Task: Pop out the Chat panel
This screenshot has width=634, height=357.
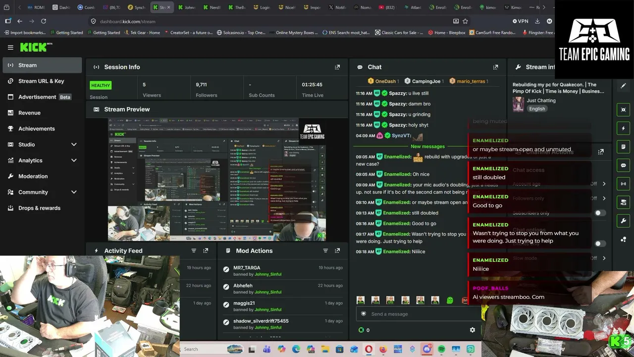Action: pyautogui.click(x=495, y=67)
